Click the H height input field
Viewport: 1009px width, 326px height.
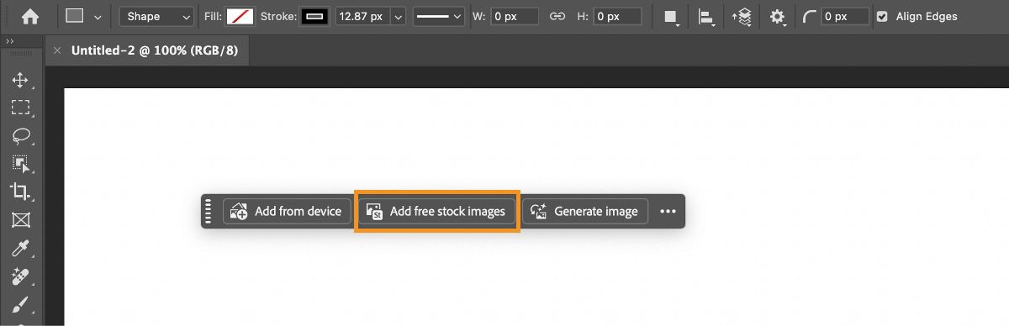coord(617,16)
